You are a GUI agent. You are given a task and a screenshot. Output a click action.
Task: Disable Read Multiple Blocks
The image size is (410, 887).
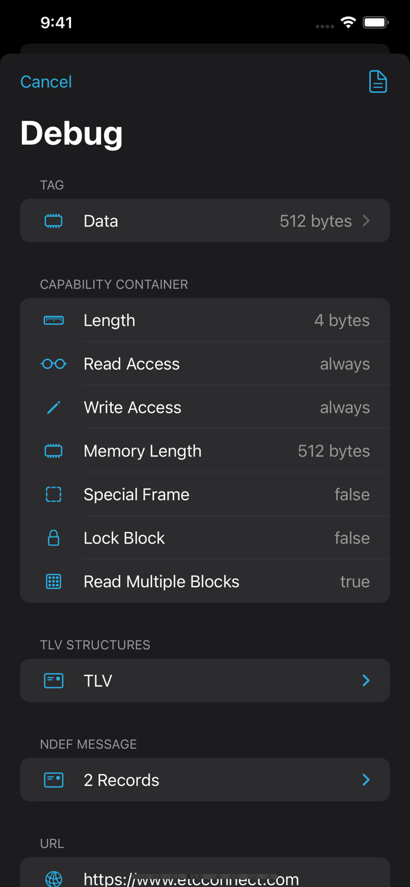[355, 581]
